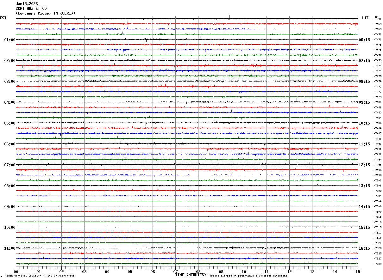Select the 02:00 EST hour label
Viewport: 383px width, 280px height.
coord(10,61)
